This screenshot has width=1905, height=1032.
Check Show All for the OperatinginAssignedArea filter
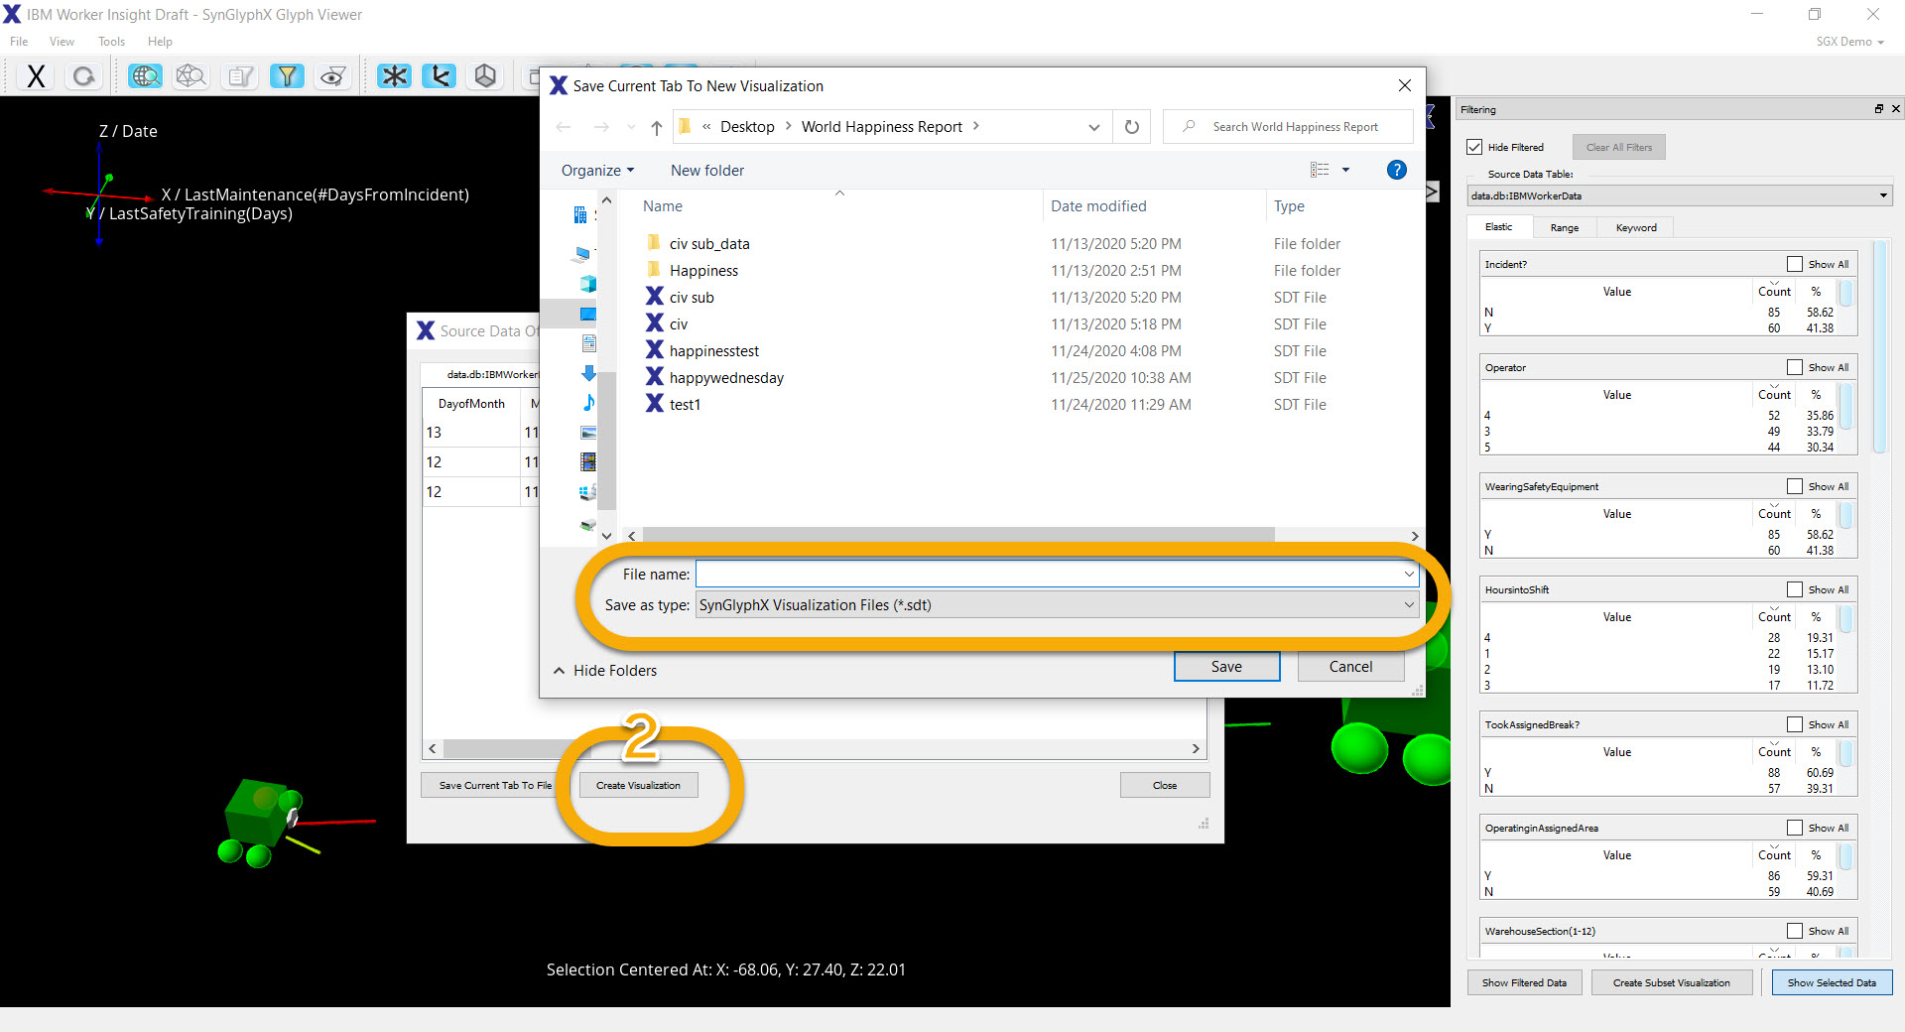(1794, 828)
